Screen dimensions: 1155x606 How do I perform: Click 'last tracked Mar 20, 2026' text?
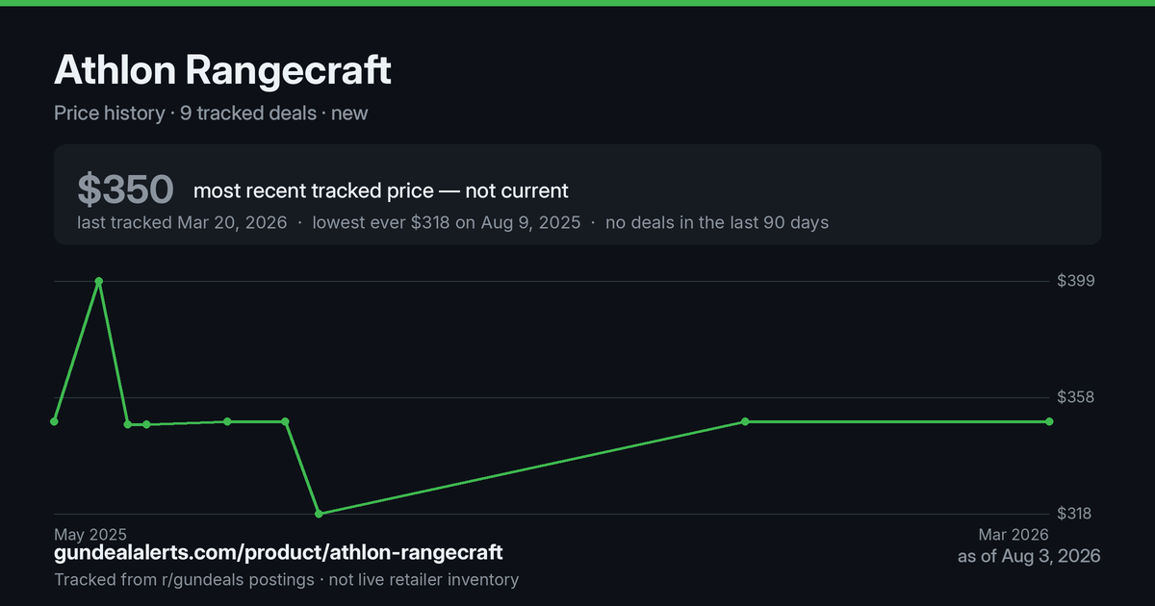tap(182, 222)
